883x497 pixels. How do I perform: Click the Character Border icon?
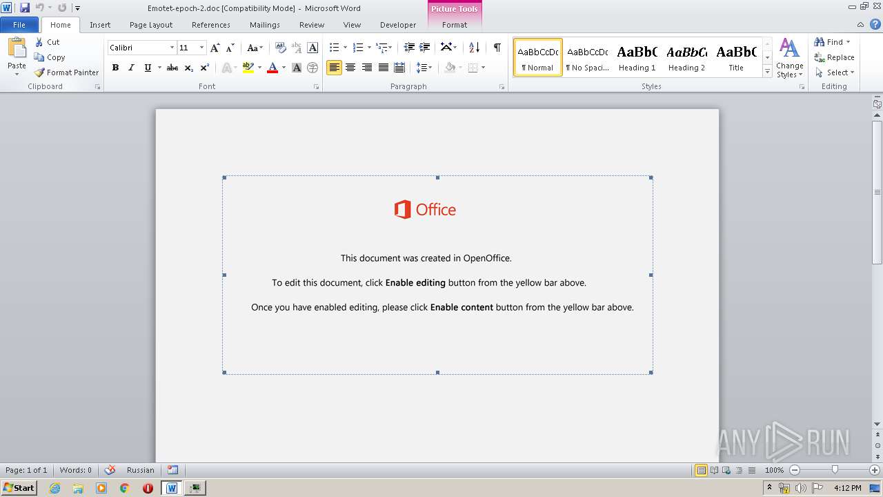[x=312, y=48]
